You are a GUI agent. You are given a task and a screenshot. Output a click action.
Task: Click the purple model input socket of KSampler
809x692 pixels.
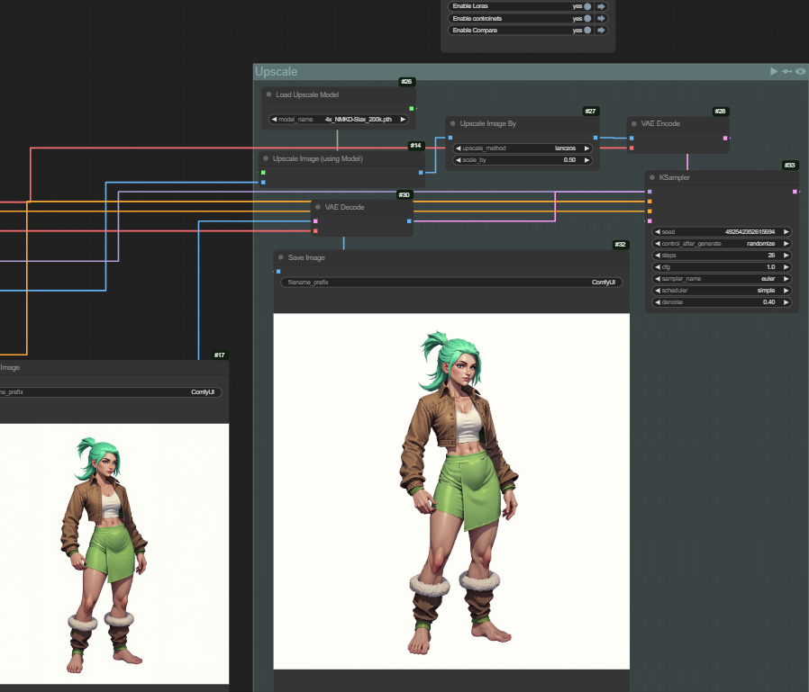tap(650, 192)
